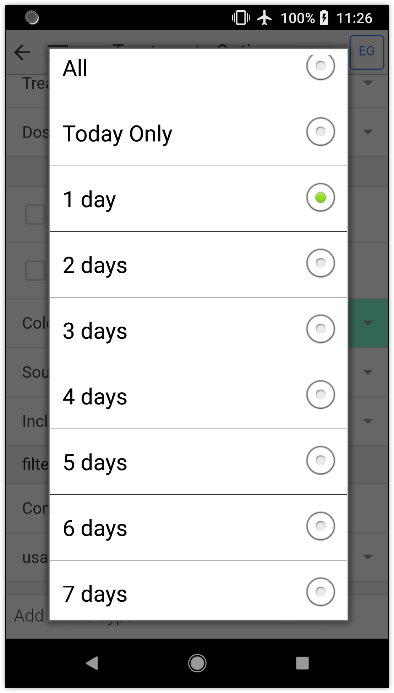
Task: Open the dropdown in the green Color row
Action: click(x=368, y=323)
